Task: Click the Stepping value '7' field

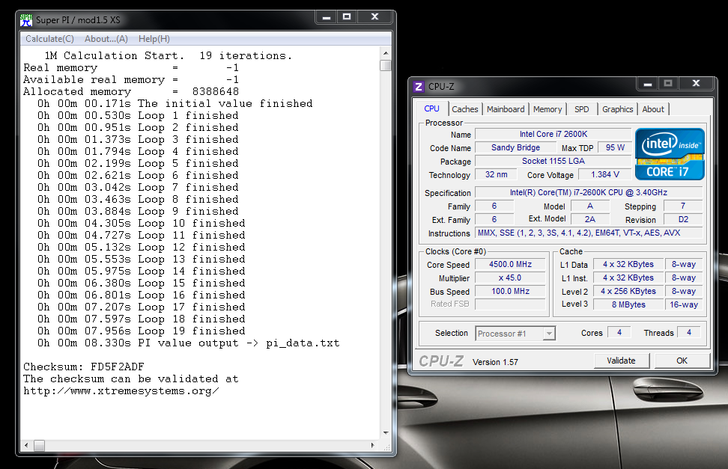Action: 683,206
